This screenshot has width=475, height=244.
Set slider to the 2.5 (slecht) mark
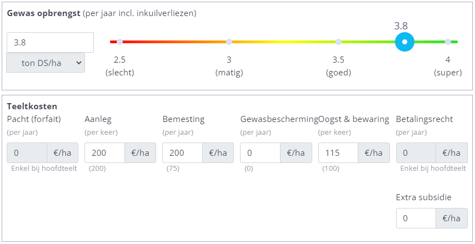[119, 42]
